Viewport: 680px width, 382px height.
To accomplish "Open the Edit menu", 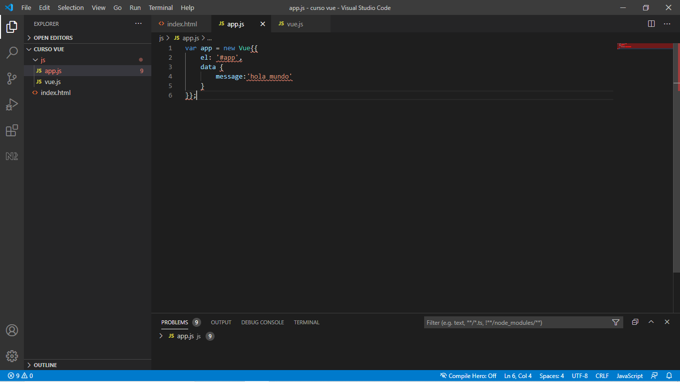I will click(x=44, y=7).
